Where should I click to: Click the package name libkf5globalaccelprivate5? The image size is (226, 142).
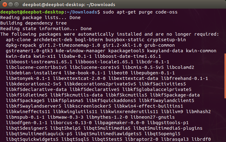click(x=157, y=89)
